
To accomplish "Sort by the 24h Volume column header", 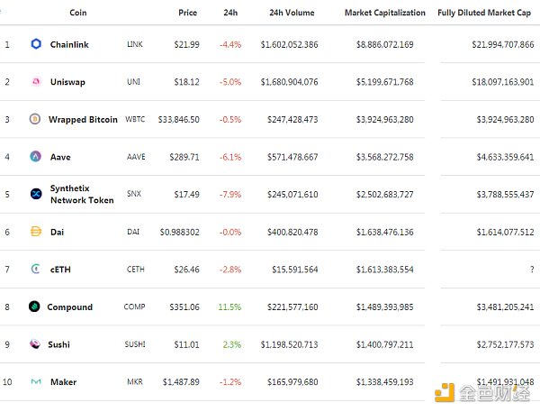I will click(x=292, y=13).
